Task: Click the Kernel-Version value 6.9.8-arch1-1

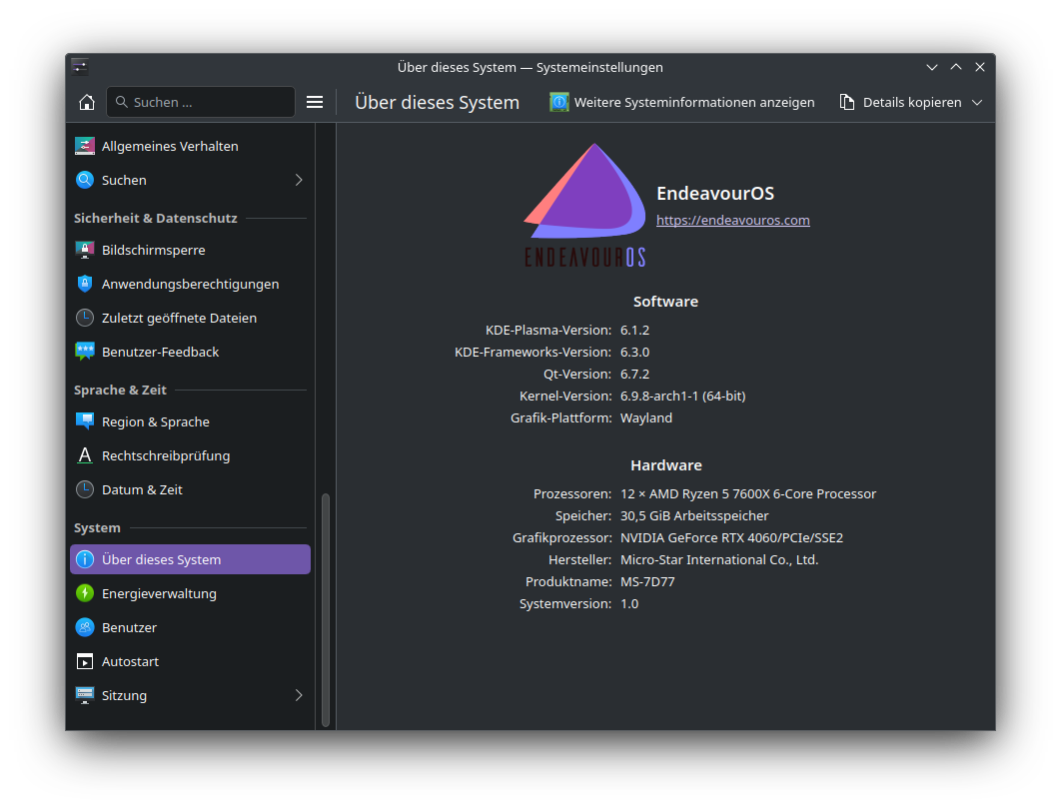Action: click(x=682, y=397)
